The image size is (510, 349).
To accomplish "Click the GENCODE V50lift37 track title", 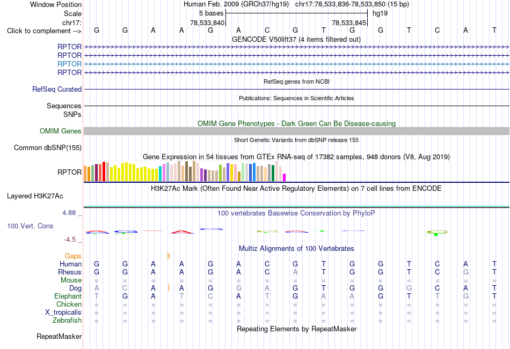I will (x=296, y=39).
